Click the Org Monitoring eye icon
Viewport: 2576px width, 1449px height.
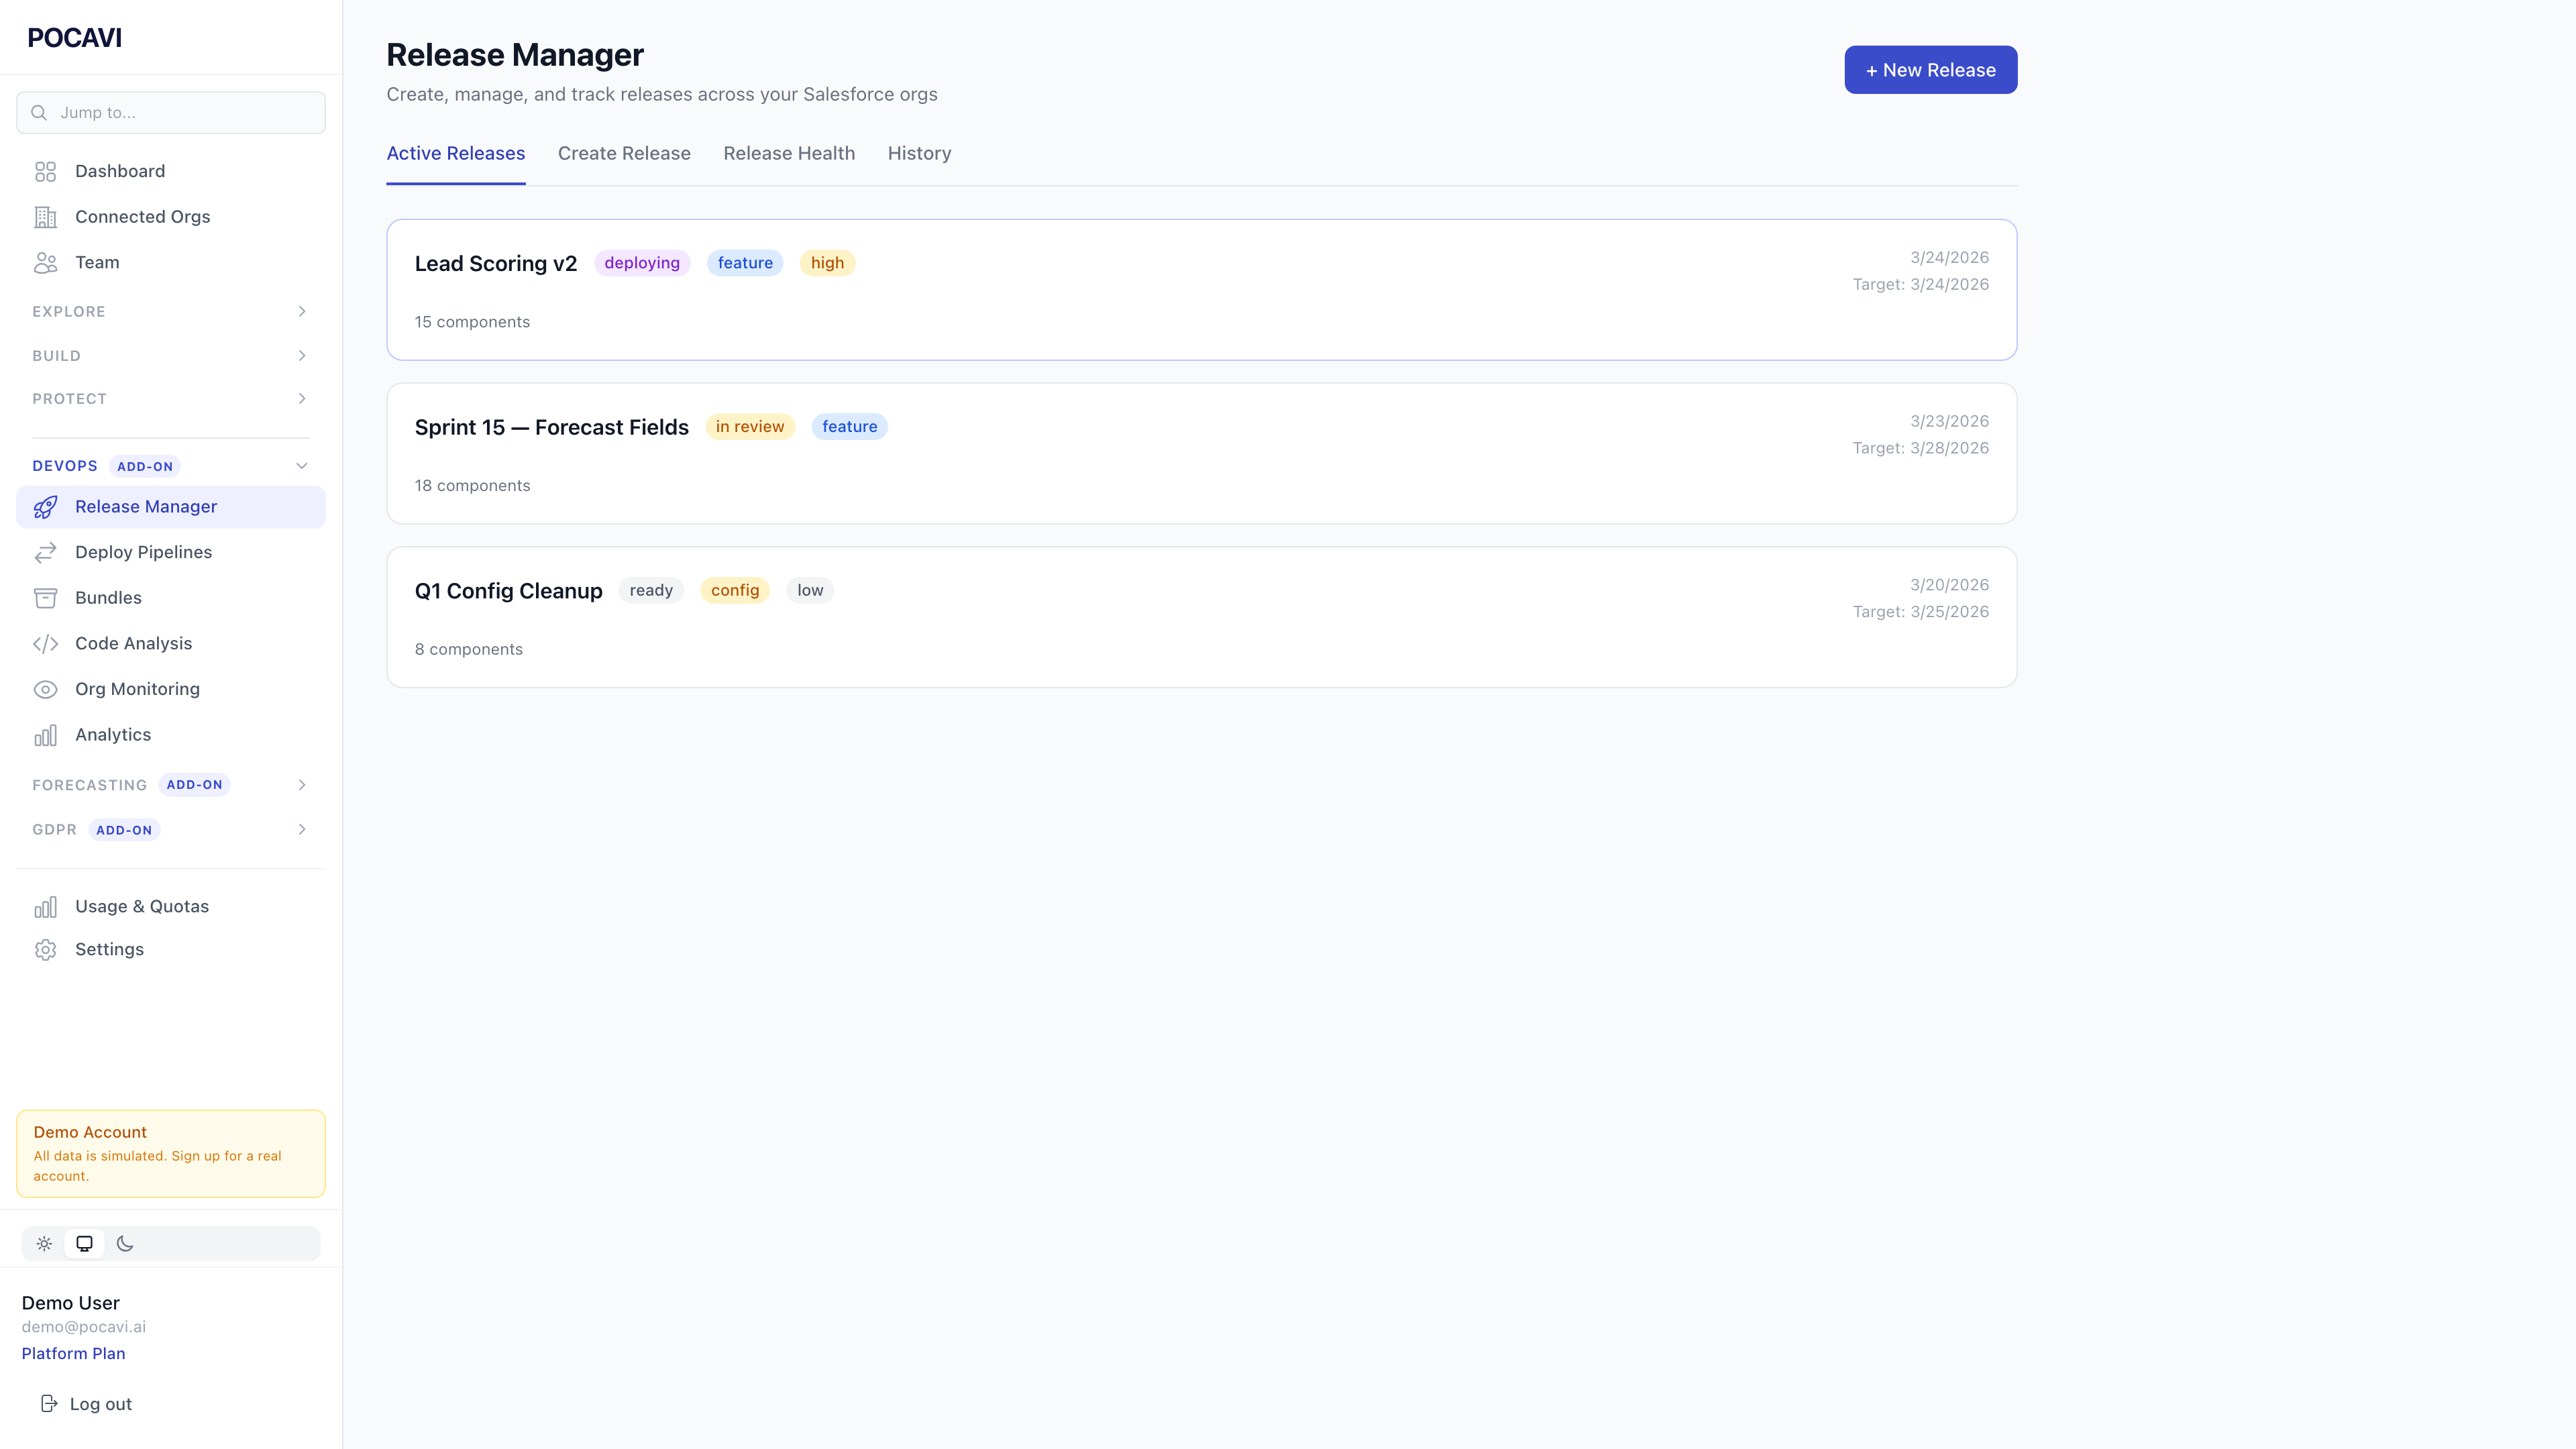tap(45, 690)
